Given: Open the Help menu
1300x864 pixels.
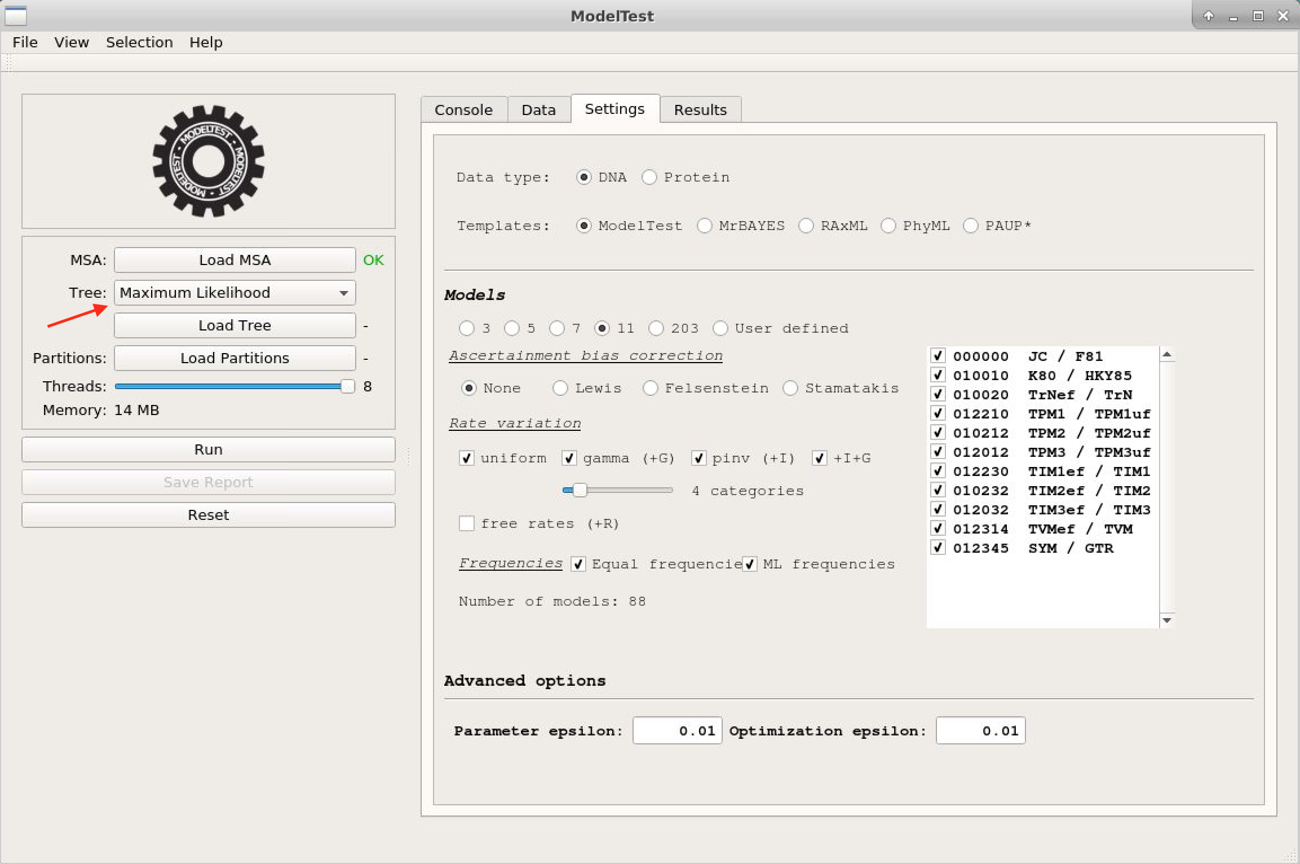Looking at the screenshot, I should [x=206, y=42].
